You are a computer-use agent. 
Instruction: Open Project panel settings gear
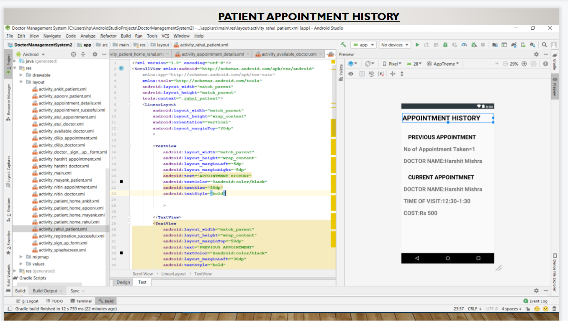click(95, 54)
